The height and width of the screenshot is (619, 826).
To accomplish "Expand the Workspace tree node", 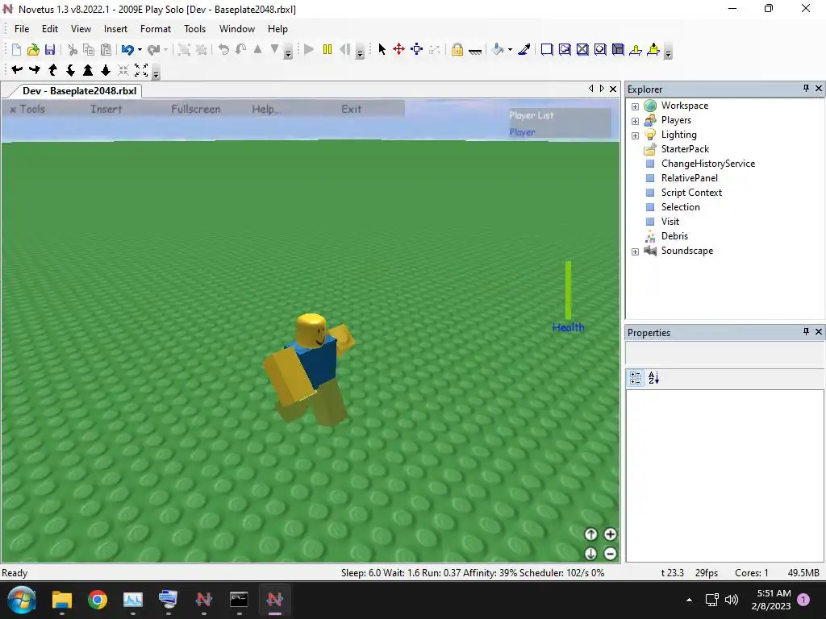I will pos(636,106).
